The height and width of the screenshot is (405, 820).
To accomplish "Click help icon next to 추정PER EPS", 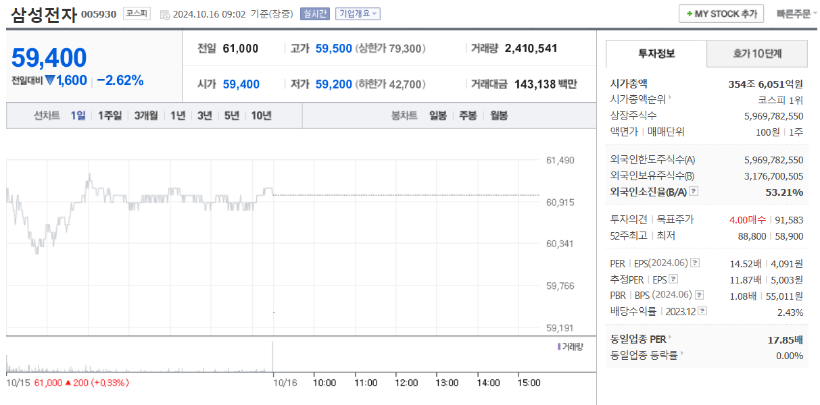I will 673,279.
